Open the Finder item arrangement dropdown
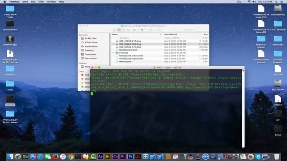This screenshot has height=161, width=287. tap(135, 30)
